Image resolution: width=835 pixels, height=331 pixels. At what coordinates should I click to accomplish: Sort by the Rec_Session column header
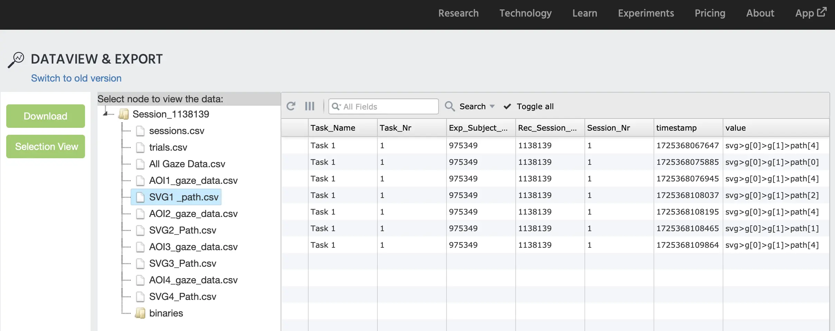click(550, 128)
